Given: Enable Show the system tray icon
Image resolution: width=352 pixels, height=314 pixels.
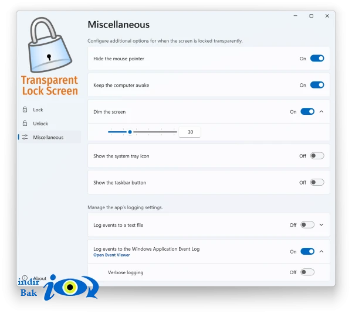Looking at the screenshot, I should [x=317, y=156].
